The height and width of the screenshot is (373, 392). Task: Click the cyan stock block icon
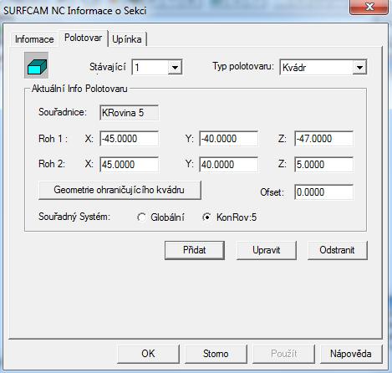[37, 65]
